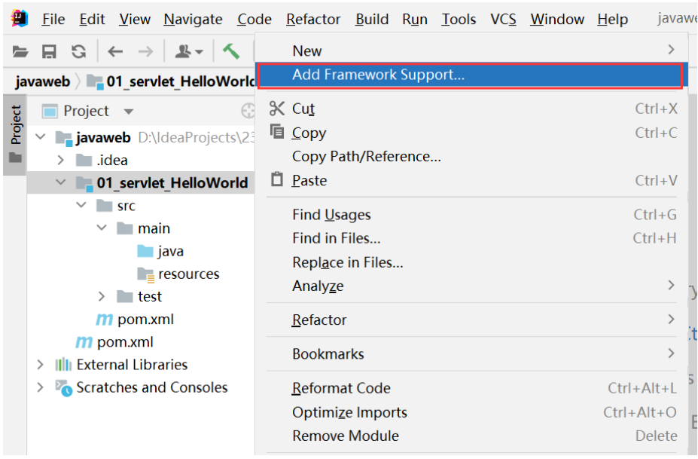This screenshot has width=698, height=459.
Task: Click the Synchronize refresh icon
Action: point(79,52)
